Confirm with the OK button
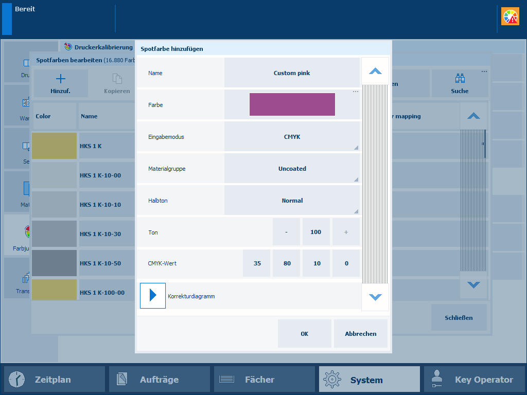This screenshot has width=527, height=395. 304,334
